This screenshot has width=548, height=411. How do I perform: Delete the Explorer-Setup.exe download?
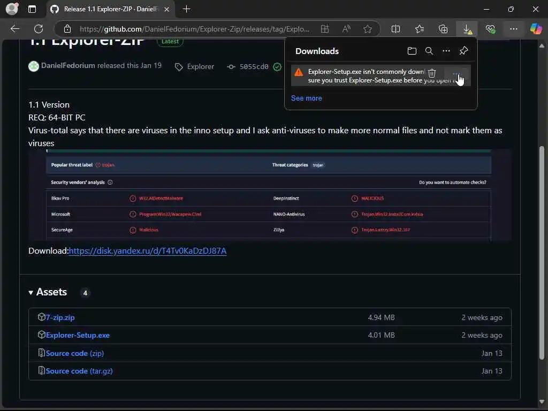point(432,73)
